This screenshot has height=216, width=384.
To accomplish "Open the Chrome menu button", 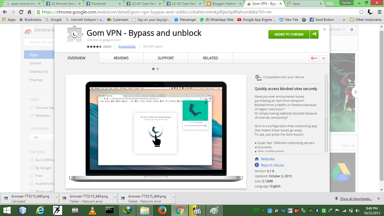I will tap(379, 12).
